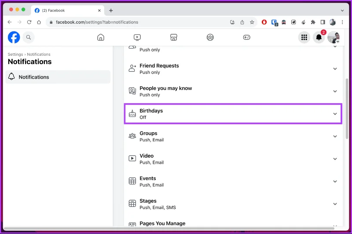Click the Stages notification title

pos(148,201)
